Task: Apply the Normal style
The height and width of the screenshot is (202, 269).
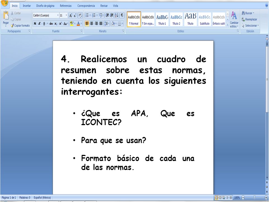Action: [x=134, y=19]
